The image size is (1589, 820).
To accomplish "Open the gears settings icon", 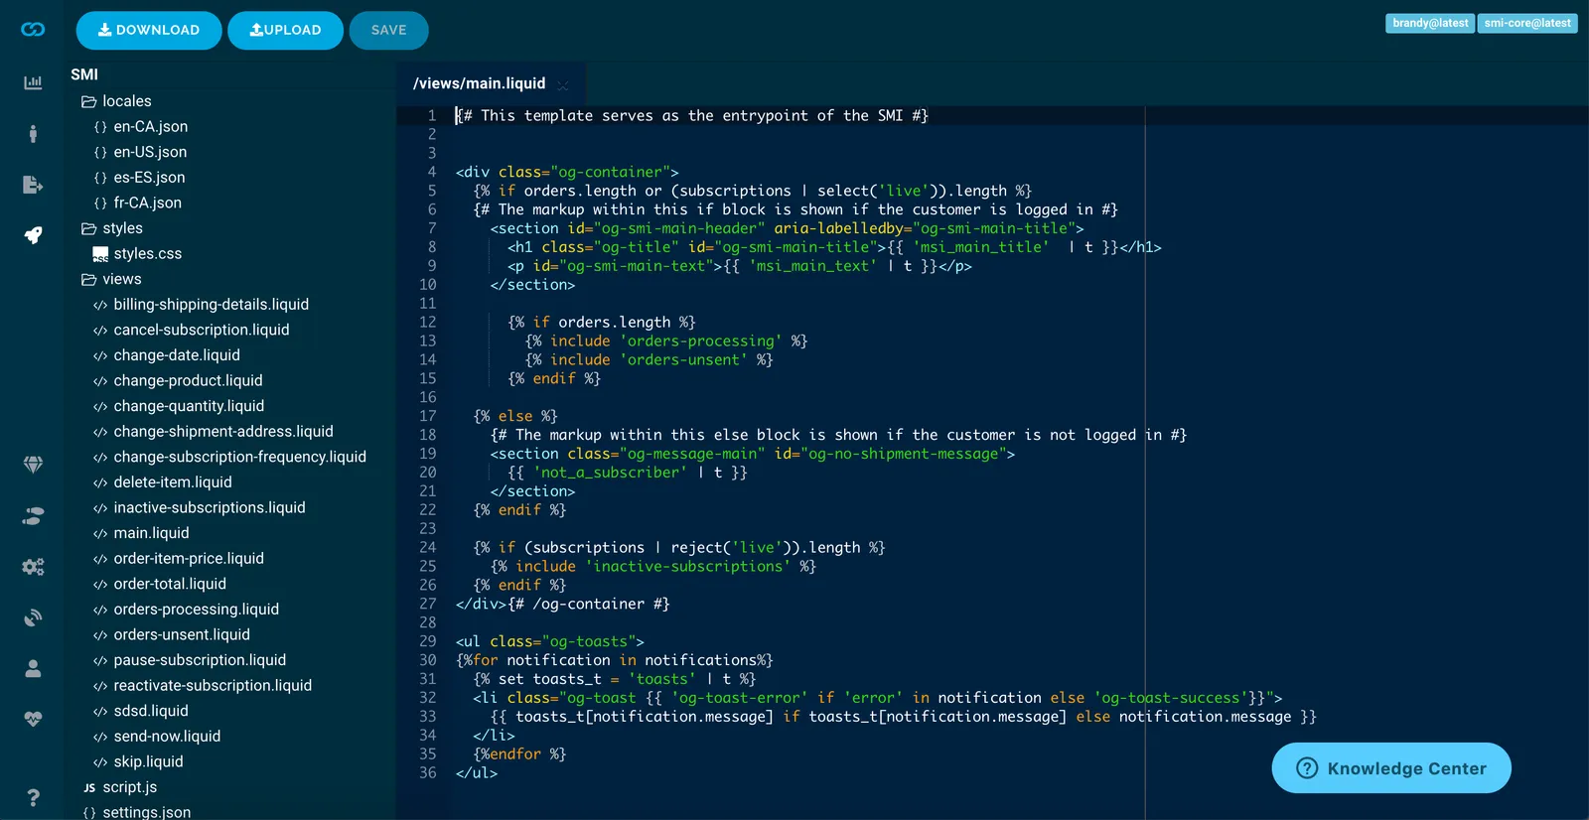I will pyautogui.click(x=33, y=567).
